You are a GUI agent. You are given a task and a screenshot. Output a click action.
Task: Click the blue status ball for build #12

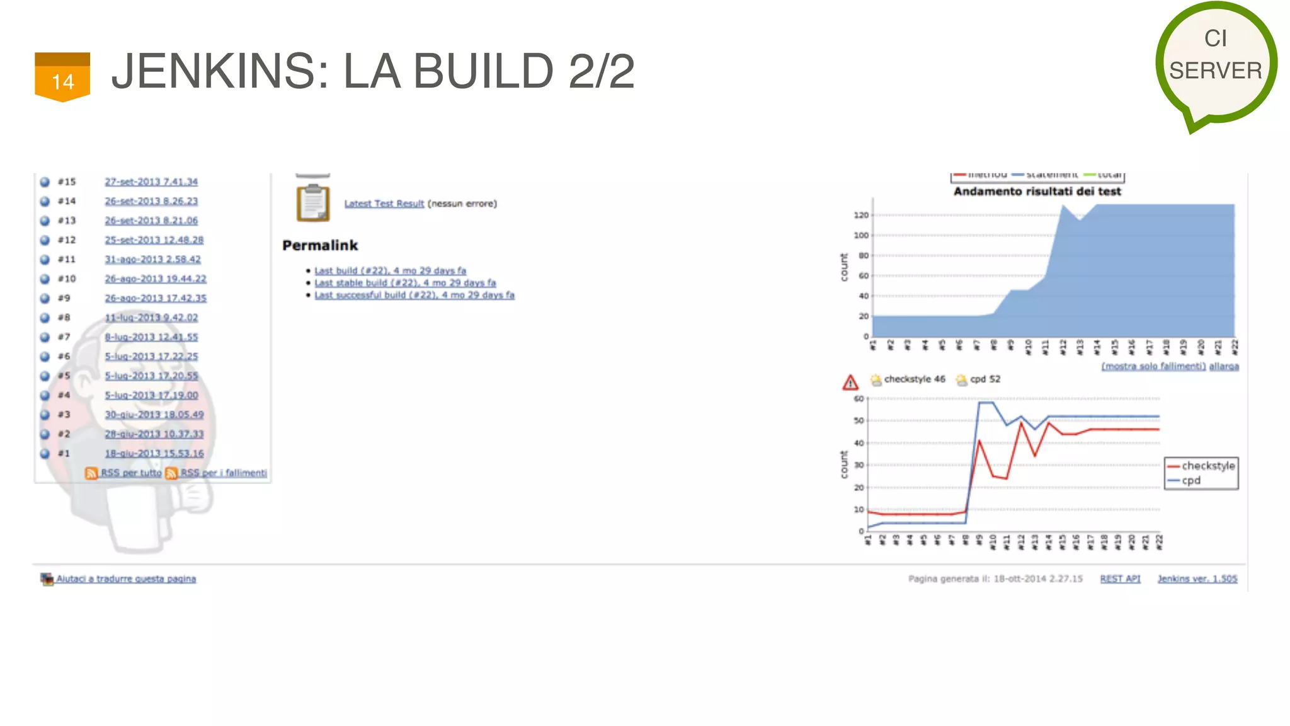click(x=45, y=240)
